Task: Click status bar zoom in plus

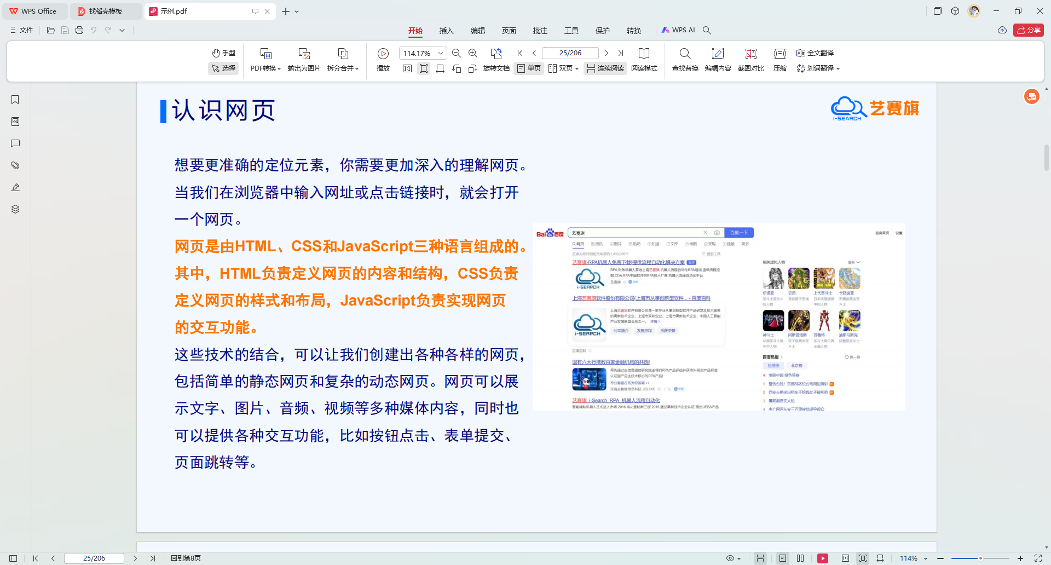Action: (1020, 558)
